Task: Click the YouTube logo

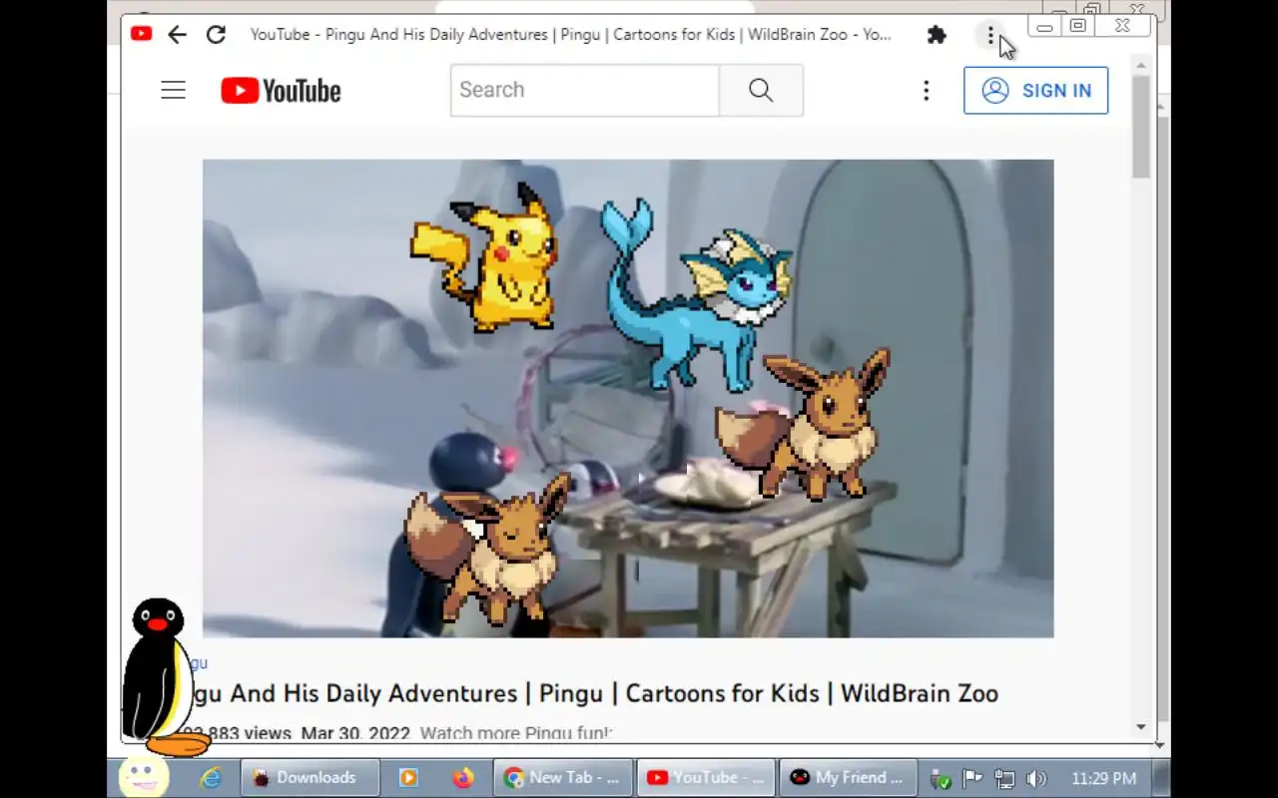Action: tap(282, 91)
